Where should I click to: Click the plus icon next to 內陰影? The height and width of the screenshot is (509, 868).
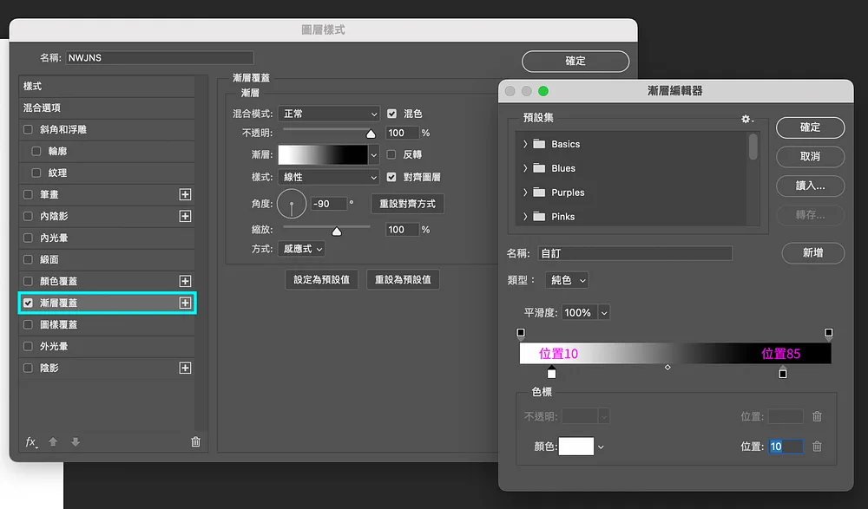185,216
